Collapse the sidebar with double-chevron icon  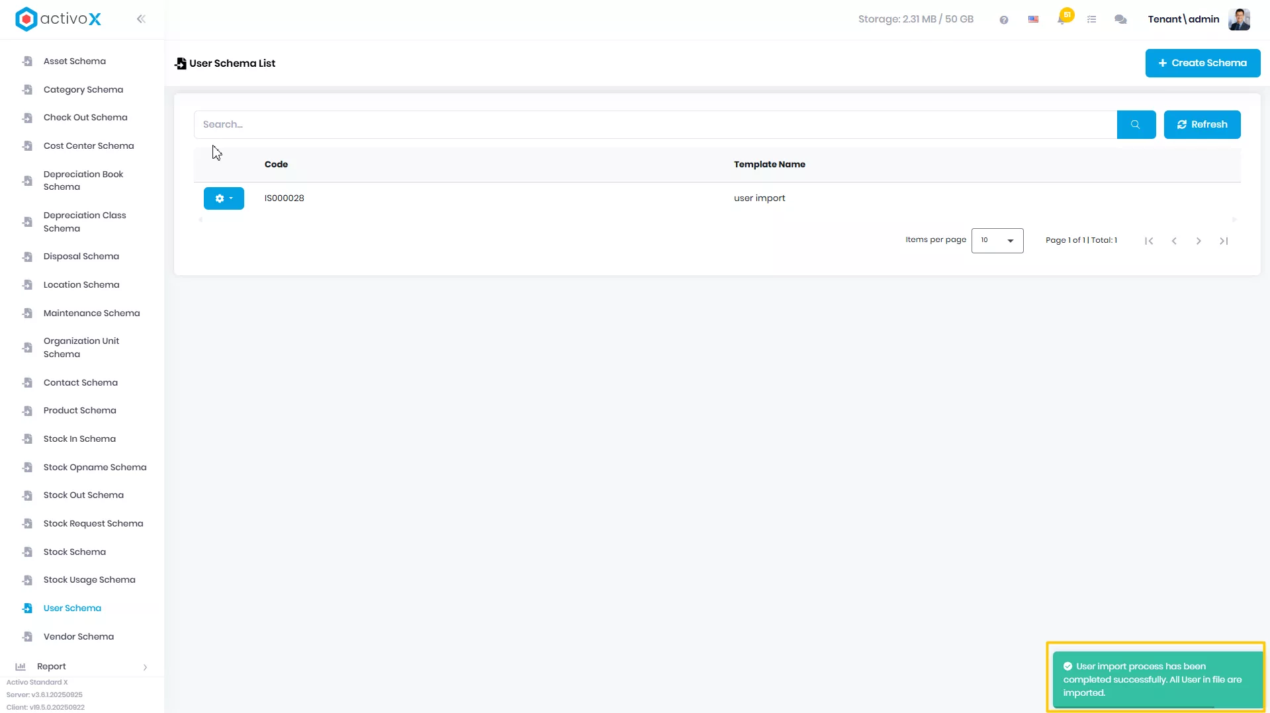tap(141, 19)
